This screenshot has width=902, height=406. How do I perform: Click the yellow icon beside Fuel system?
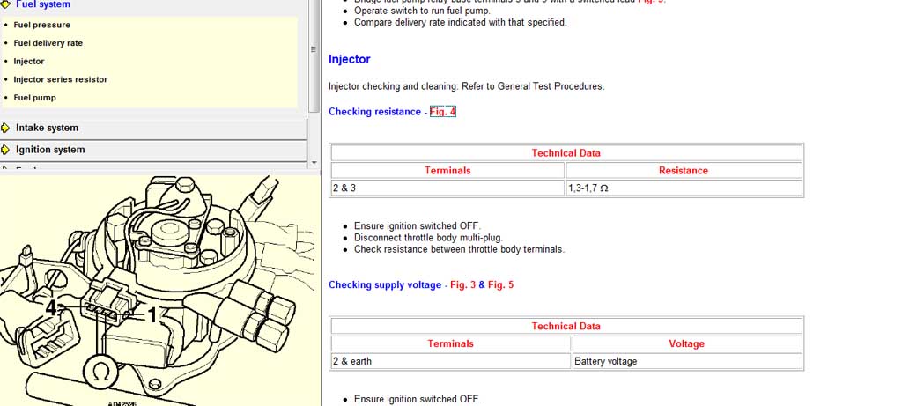(x=5, y=4)
